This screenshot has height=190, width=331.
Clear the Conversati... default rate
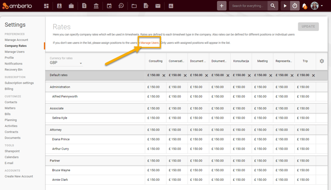coord(185,76)
